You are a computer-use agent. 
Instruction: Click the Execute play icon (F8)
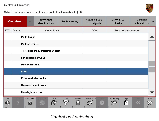(x=102, y=103)
